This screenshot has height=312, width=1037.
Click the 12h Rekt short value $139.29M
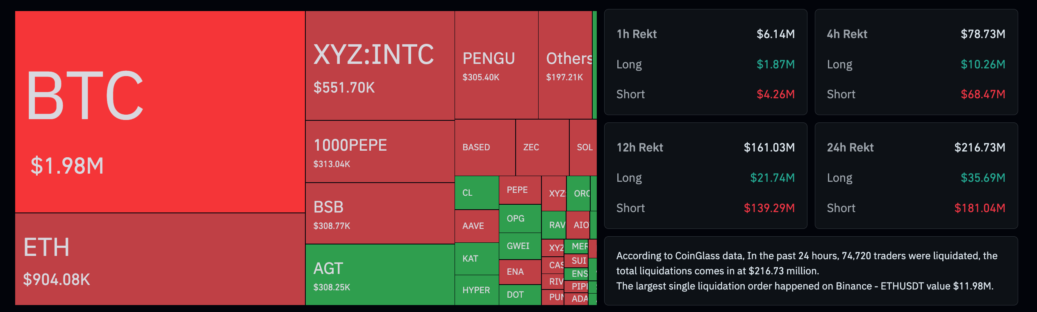pos(769,208)
